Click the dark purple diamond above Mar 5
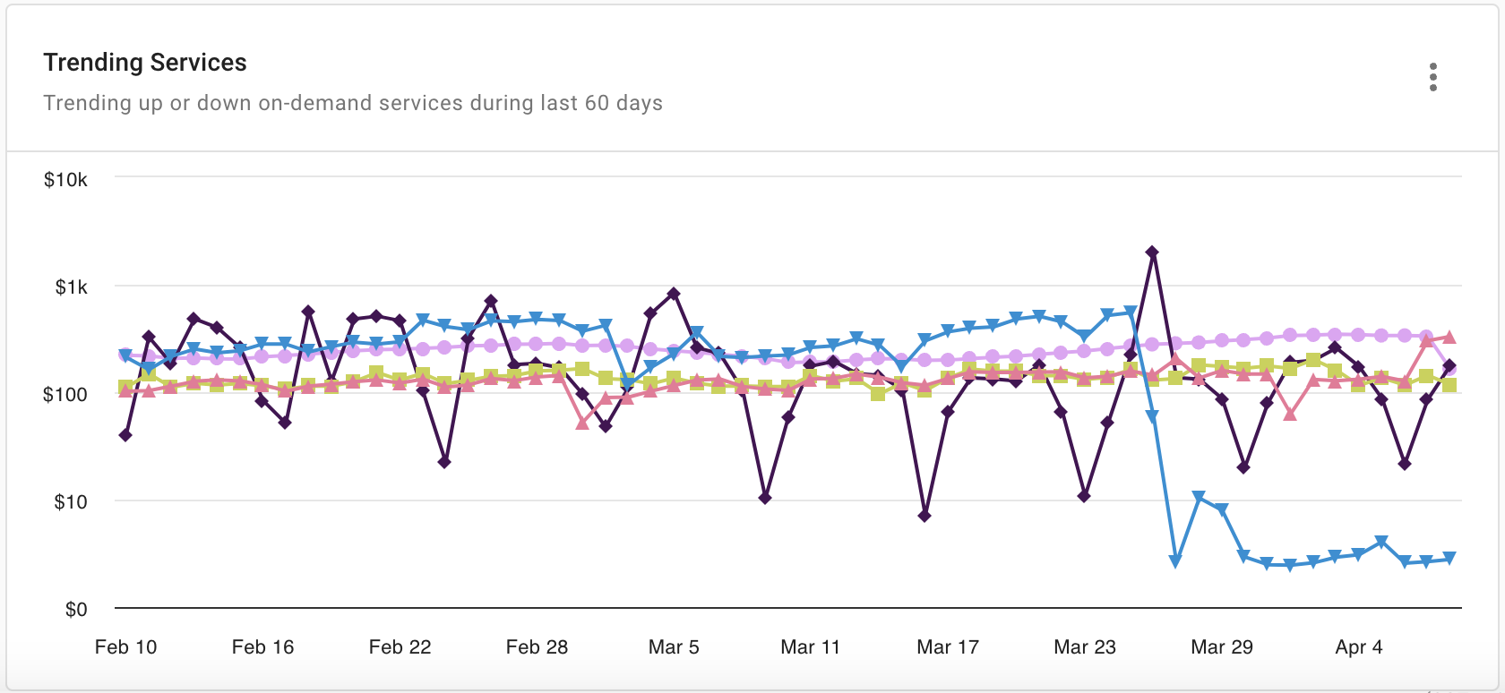The image size is (1505, 693). pos(674,294)
